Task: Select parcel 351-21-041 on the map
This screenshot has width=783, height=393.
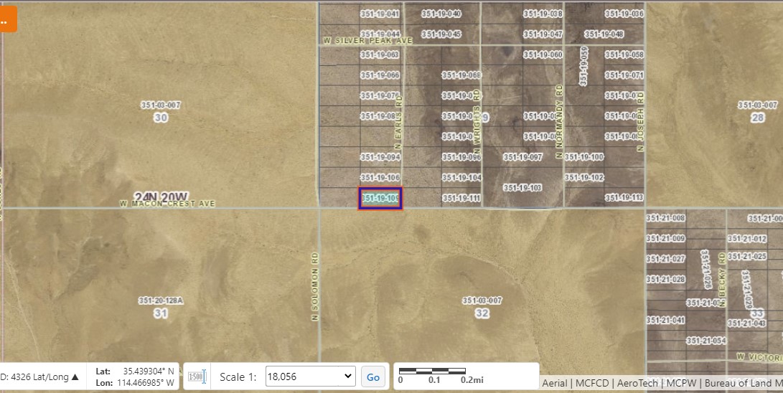Action: (x=665, y=320)
